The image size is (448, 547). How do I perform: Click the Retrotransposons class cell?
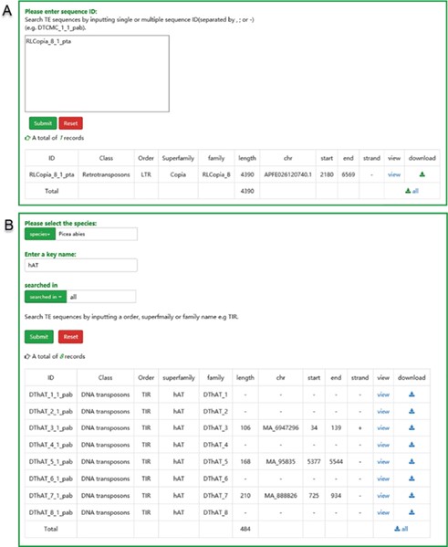[106, 174]
